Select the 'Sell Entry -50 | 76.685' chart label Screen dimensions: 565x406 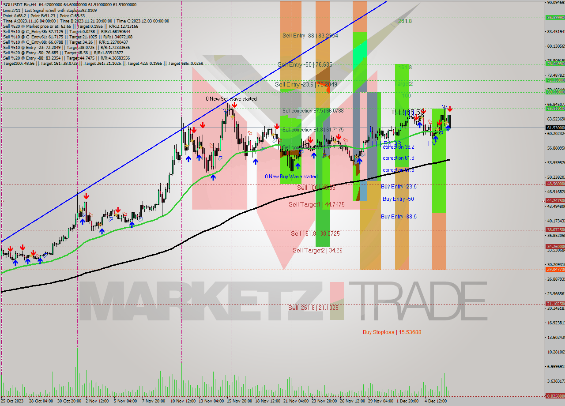click(305, 64)
